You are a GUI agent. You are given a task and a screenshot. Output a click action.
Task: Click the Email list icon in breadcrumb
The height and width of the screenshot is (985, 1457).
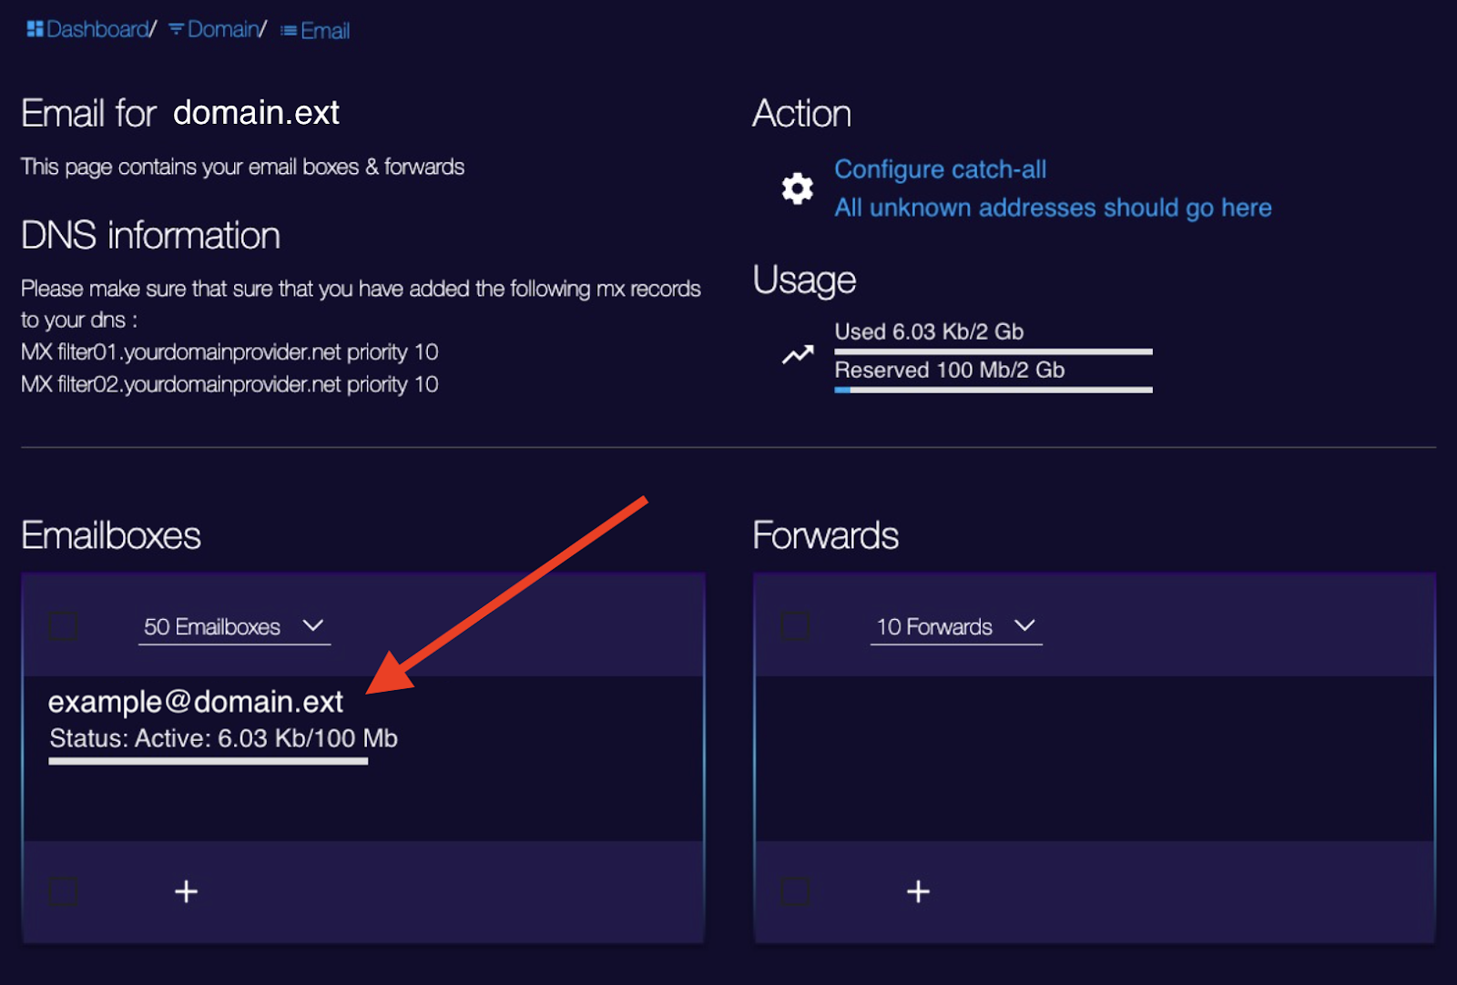(x=289, y=31)
